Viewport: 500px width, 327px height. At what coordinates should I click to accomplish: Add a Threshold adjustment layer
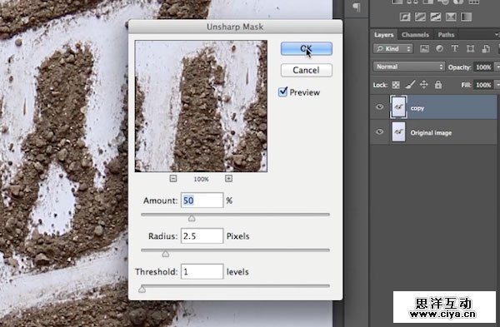click(436, 17)
